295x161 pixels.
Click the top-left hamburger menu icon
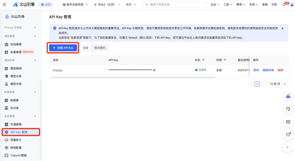click(x=4, y=4)
